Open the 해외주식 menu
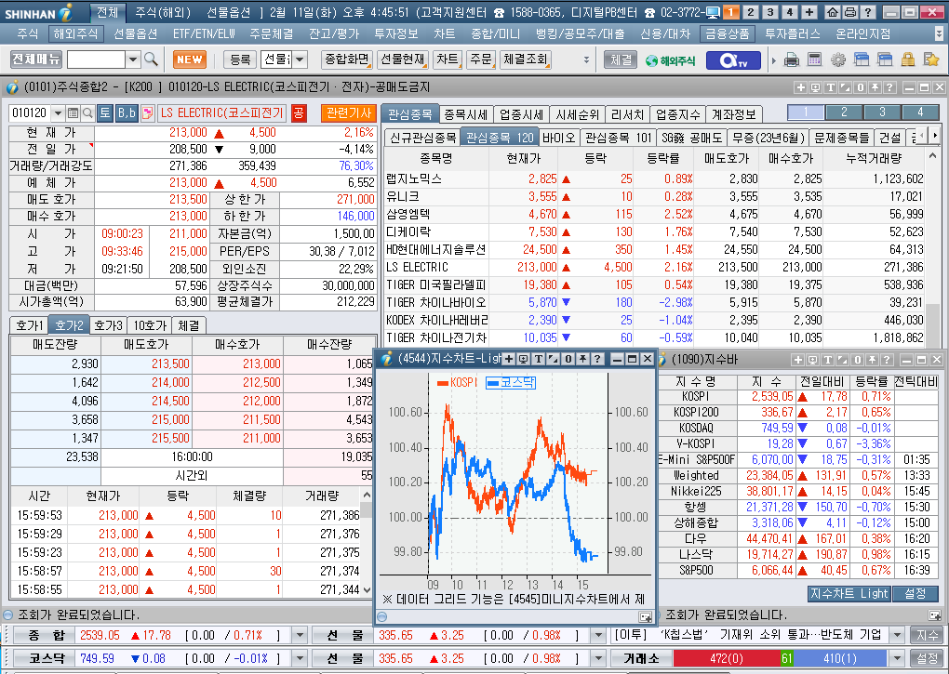 coord(75,33)
